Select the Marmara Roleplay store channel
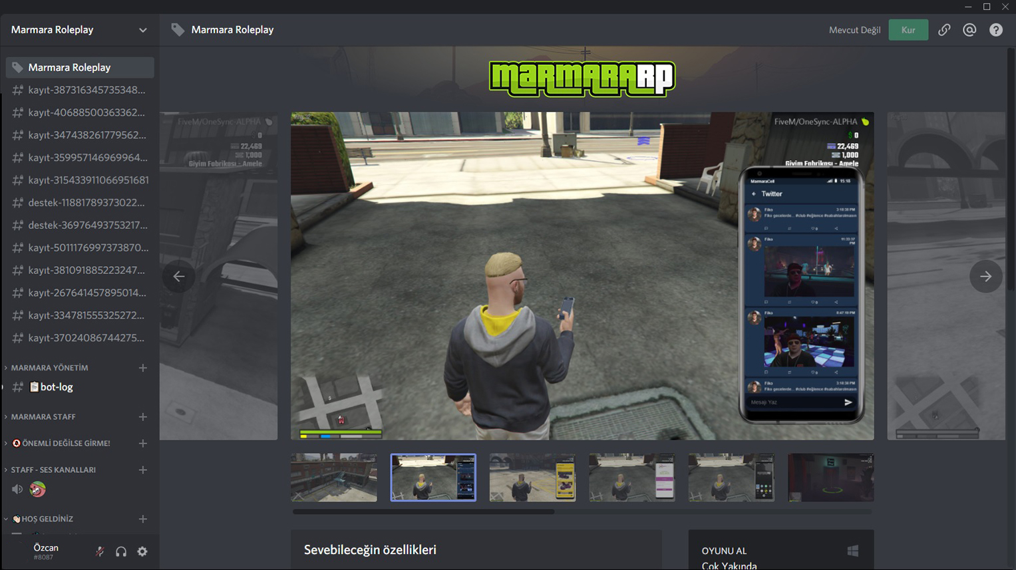This screenshot has height=570, width=1016. (80, 67)
